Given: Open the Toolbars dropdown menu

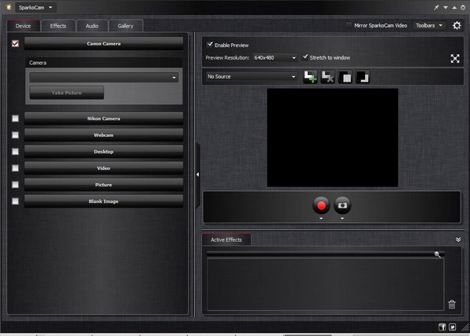Looking at the screenshot, I should [429, 26].
